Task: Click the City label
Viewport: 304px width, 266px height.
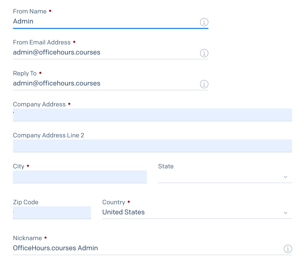Action: click(19, 166)
